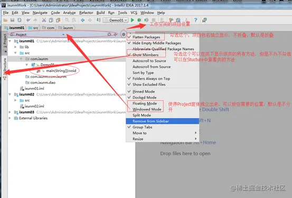Open the Demo01 run configuration dropdown
292x198 pixels.
[x=116, y=20]
